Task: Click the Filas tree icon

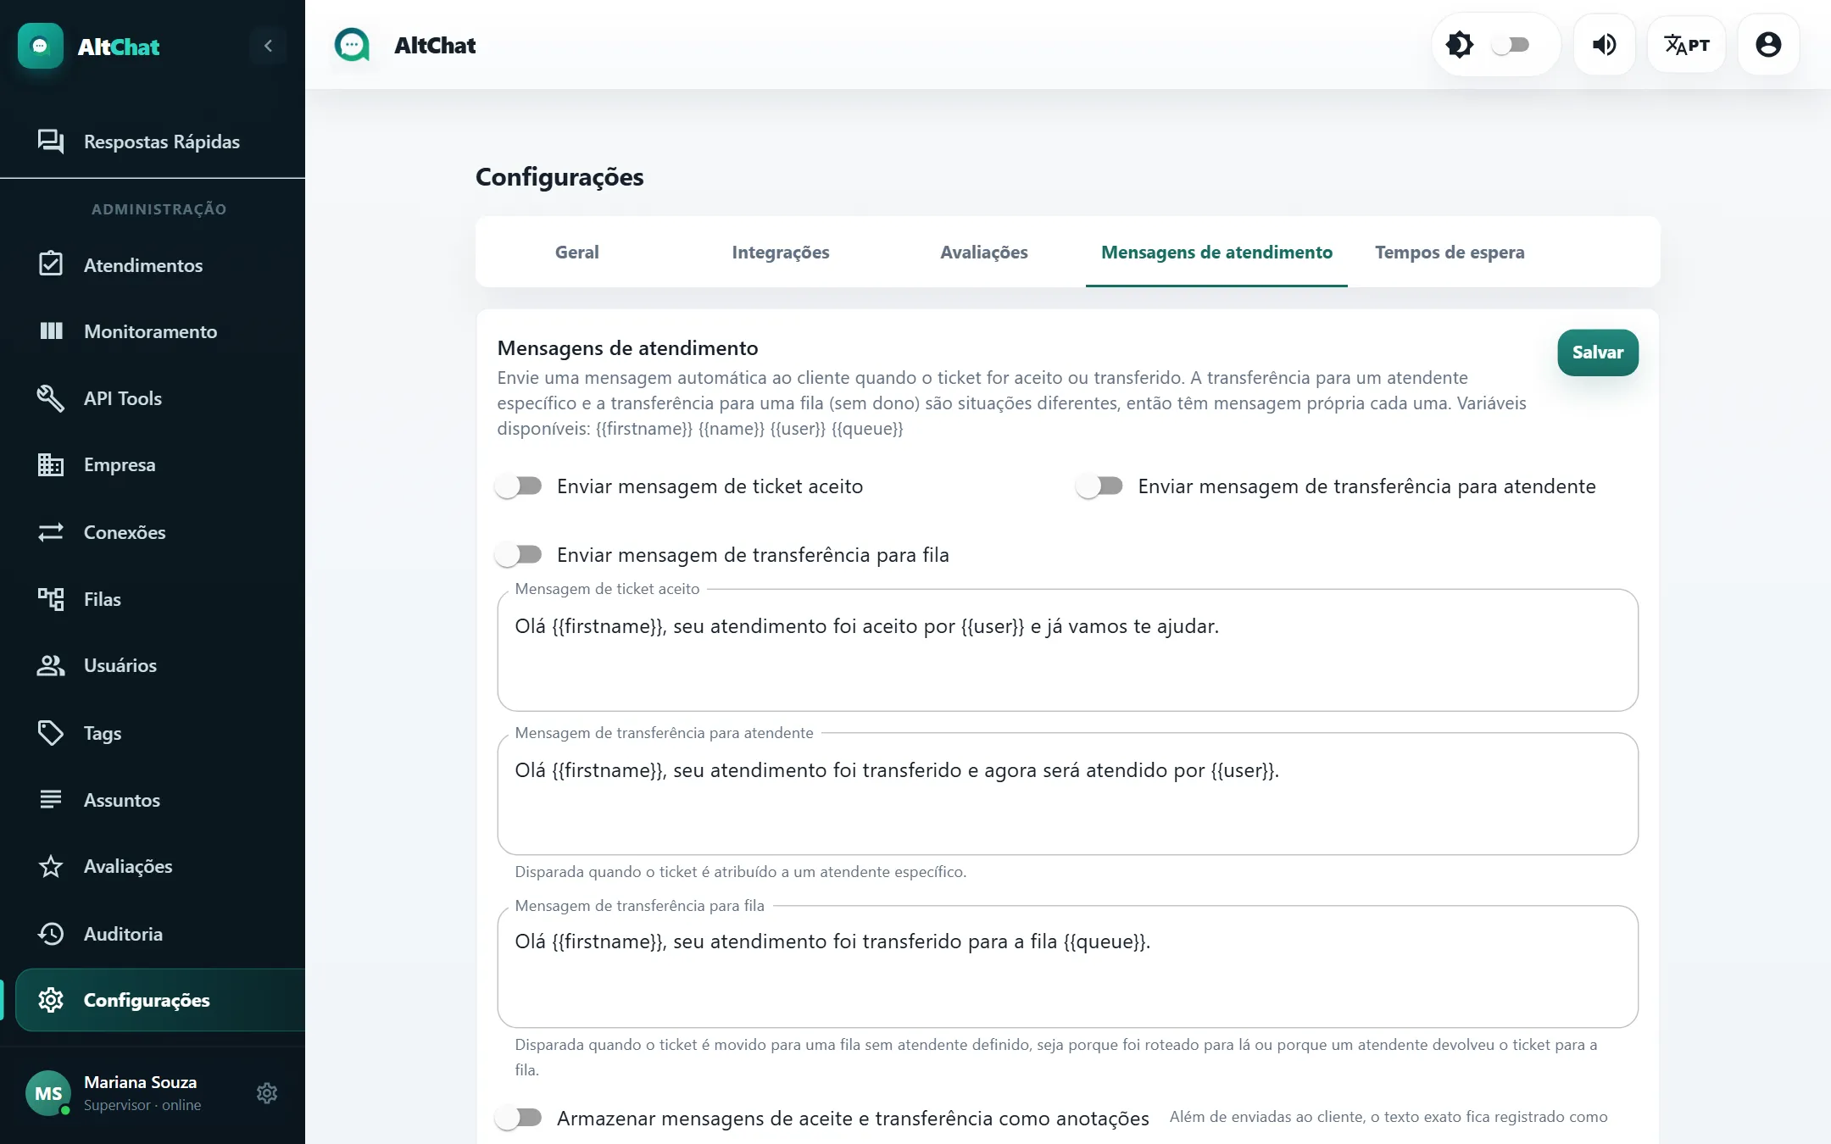Action: (51, 599)
